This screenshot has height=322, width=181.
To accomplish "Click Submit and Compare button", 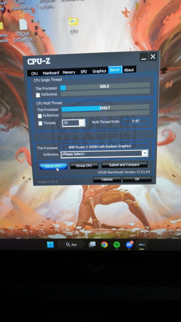I will [124, 165].
